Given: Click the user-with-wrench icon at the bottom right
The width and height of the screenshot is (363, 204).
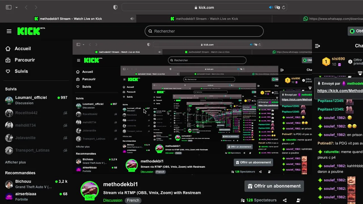Looking at the screenshot, I should click(x=298, y=200).
